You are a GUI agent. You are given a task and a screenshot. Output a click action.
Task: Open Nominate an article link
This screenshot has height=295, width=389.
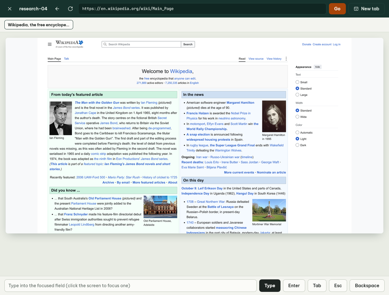pyautogui.click(x=271, y=172)
